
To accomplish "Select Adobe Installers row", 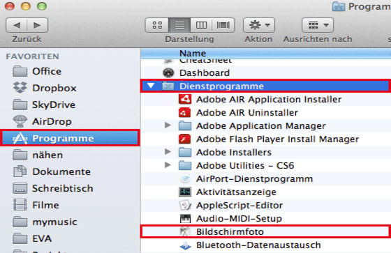I will (265, 152).
